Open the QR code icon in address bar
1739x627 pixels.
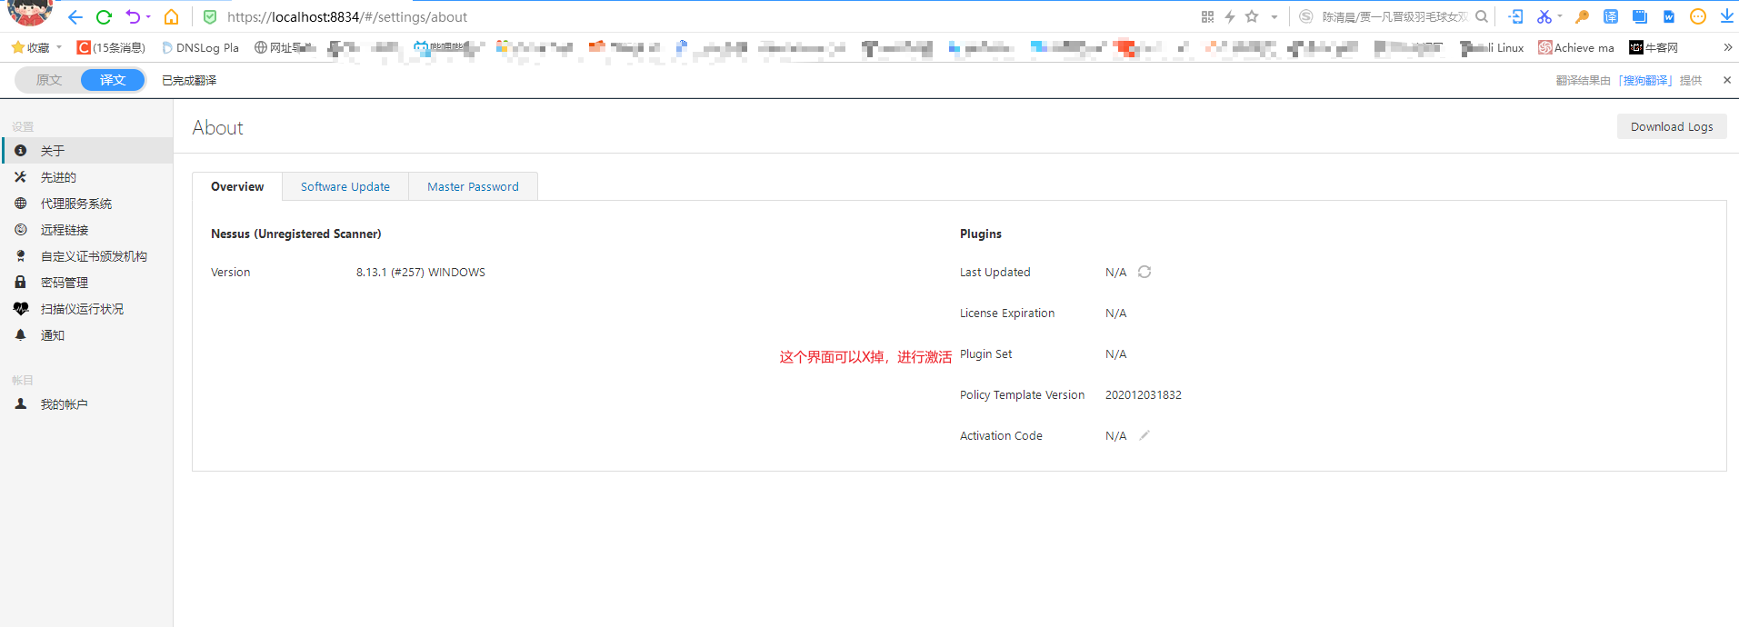tap(1207, 16)
